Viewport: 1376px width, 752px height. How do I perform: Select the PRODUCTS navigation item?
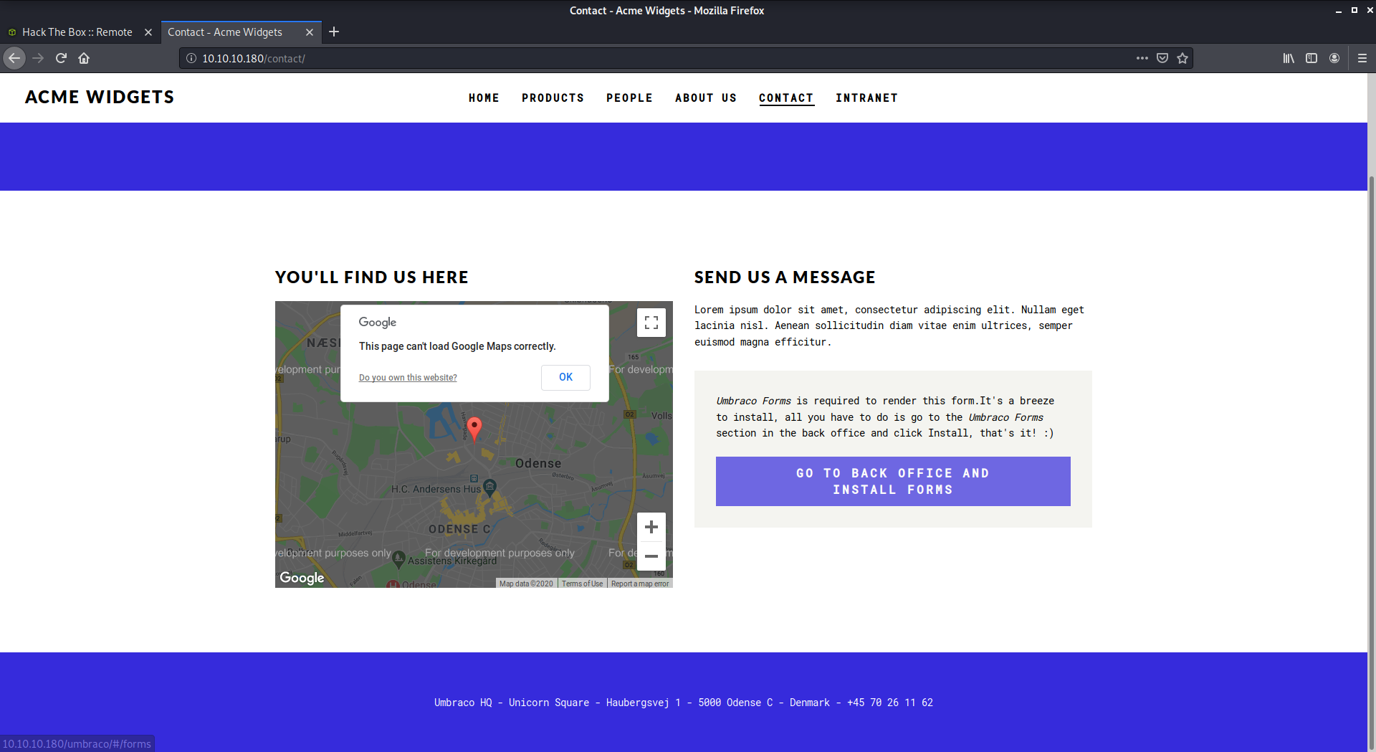(553, 98)
